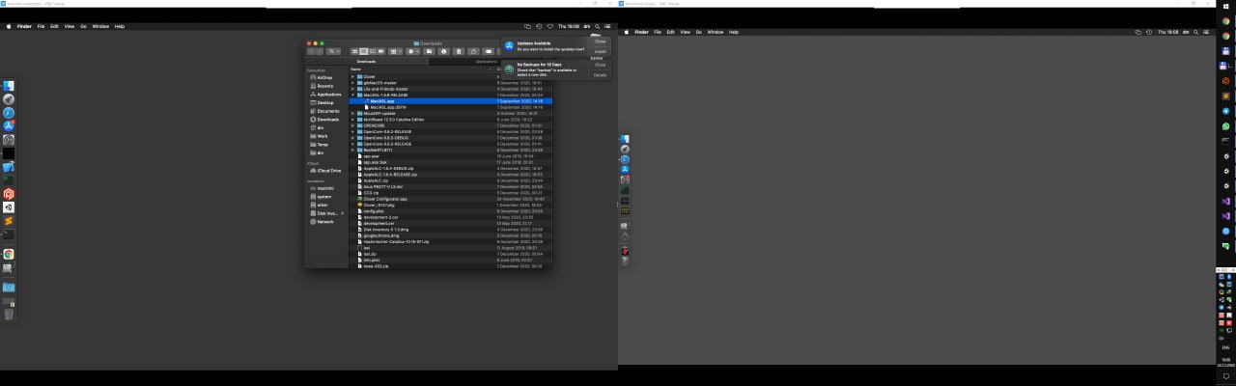Viewport: 1236px width, 386px height.
Task: Switch Finder to icon view
Action: (354, 51)
